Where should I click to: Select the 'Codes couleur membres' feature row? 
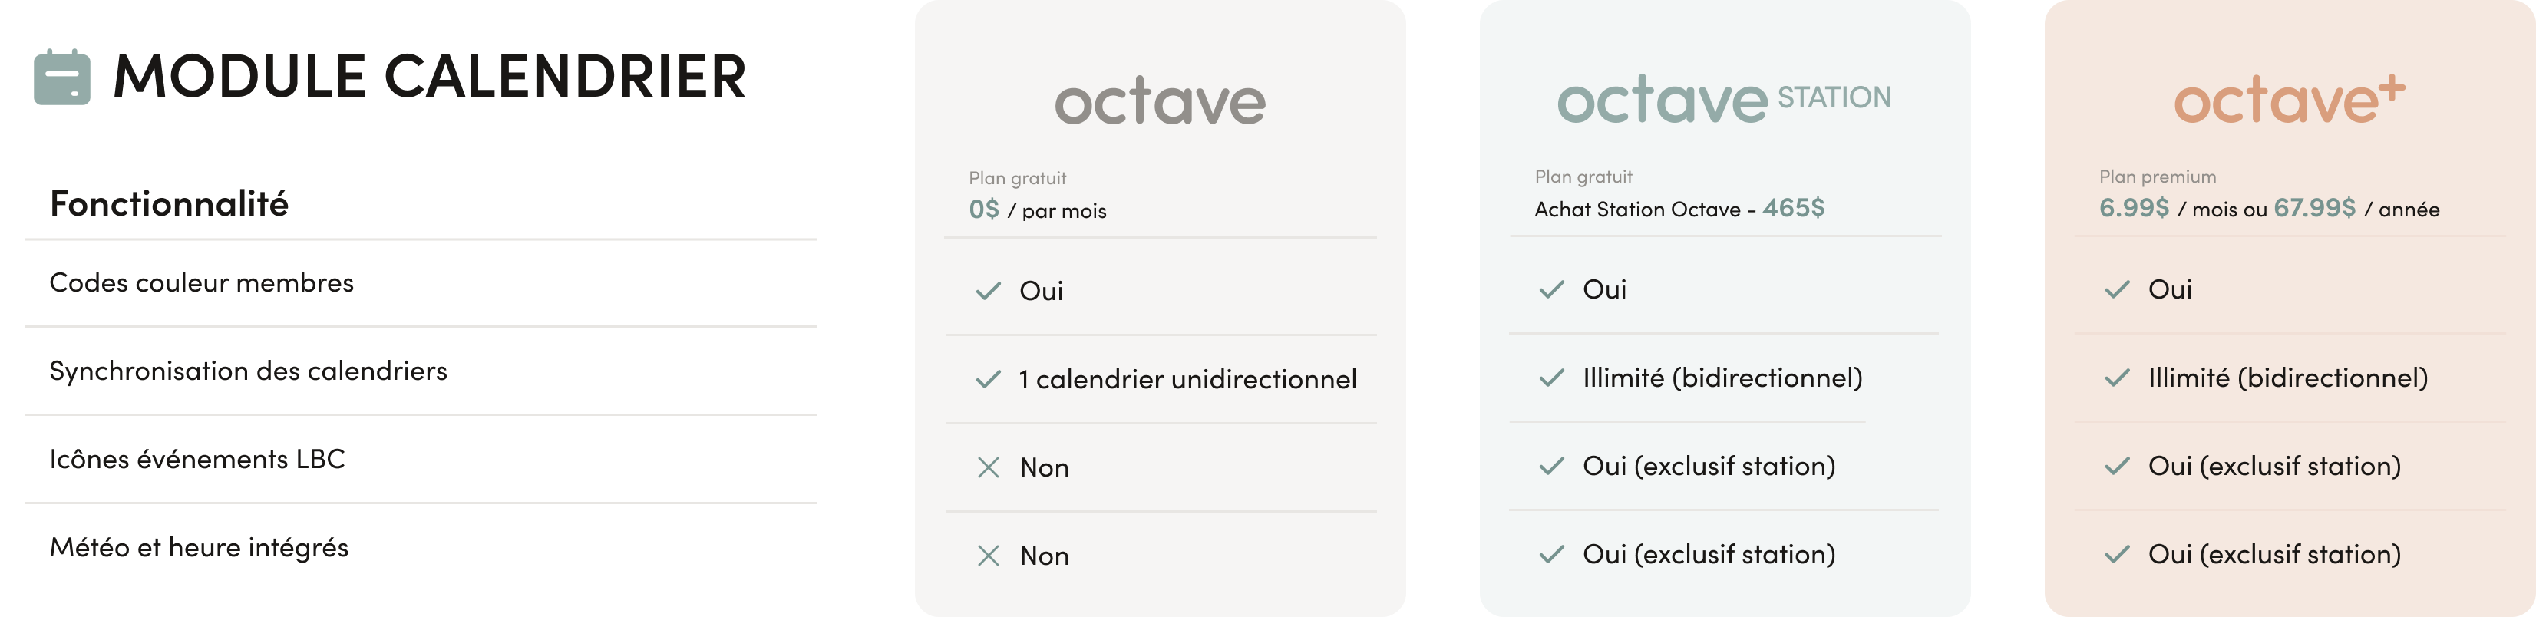pos(202,283)
